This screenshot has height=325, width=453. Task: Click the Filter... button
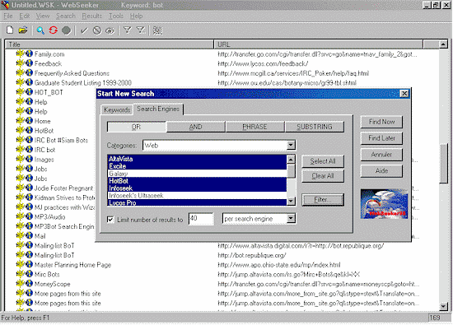[323, 199]
